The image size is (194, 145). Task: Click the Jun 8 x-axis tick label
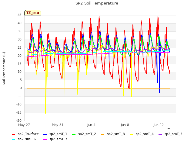pos(125,125)
